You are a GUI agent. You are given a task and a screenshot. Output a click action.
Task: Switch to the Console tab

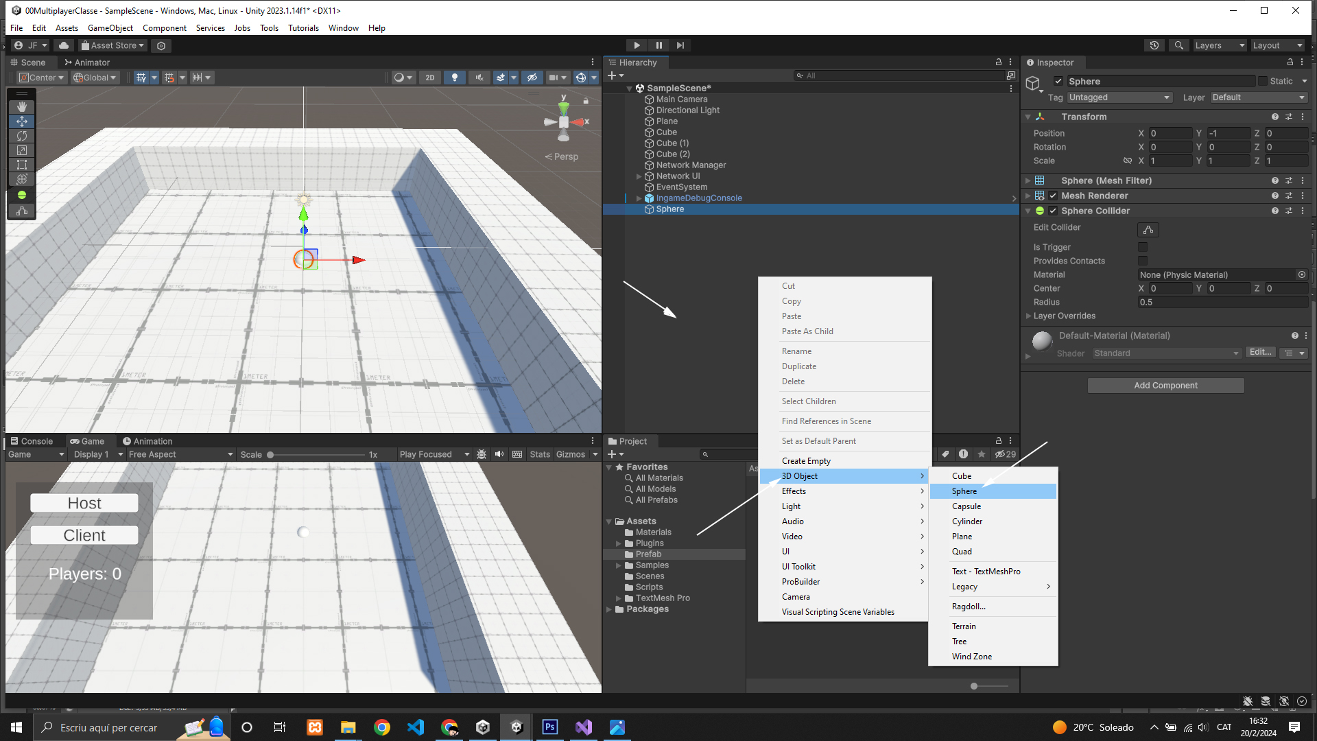(32, 441)
